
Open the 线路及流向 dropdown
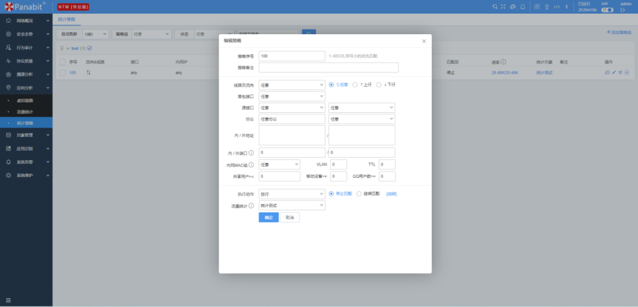(x=292, y=85)
